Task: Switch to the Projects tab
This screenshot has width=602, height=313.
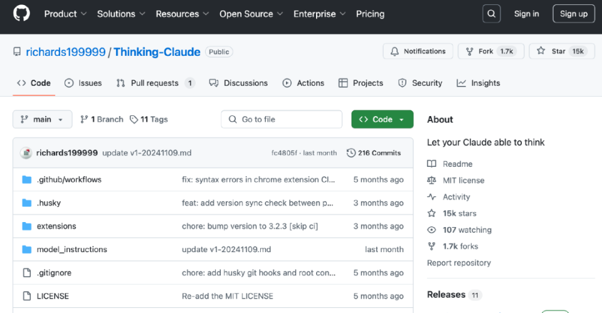Action: [361, 83]
